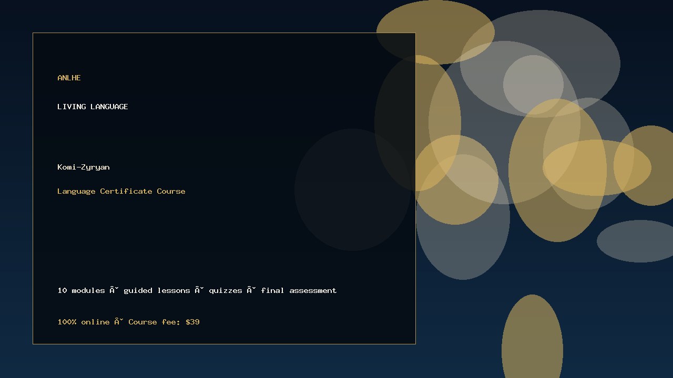Screen dimensions: 673x378
Task: Select the gray oval at lower right
Action: click(635, 241)
